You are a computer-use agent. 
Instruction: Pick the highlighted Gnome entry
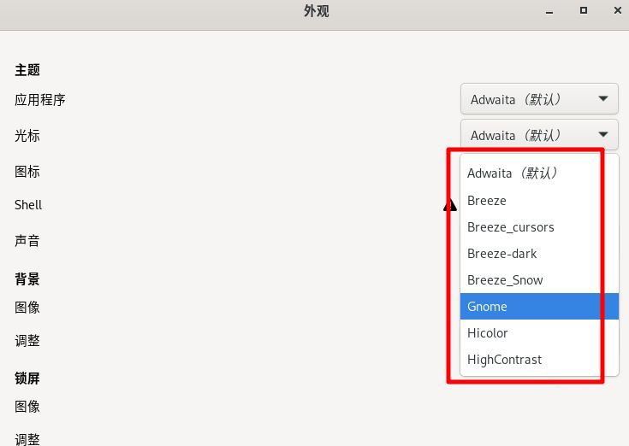click(x=539, y=306)
